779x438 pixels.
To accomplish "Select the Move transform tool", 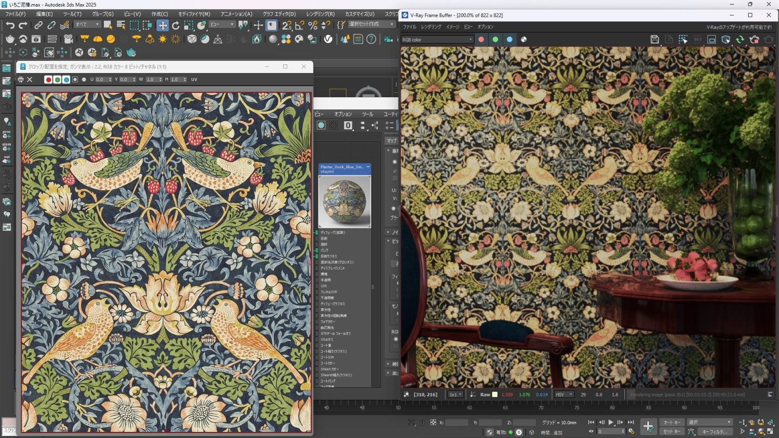I will (x=162, y=25).
